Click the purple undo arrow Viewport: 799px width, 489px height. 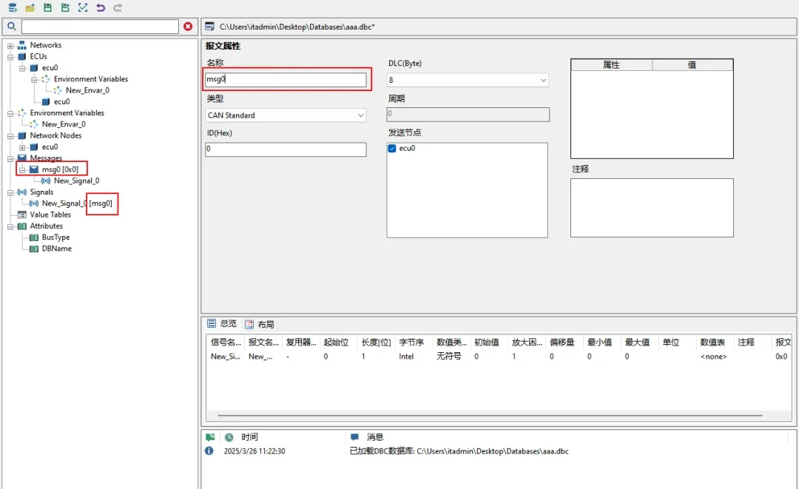pos(101,7)
